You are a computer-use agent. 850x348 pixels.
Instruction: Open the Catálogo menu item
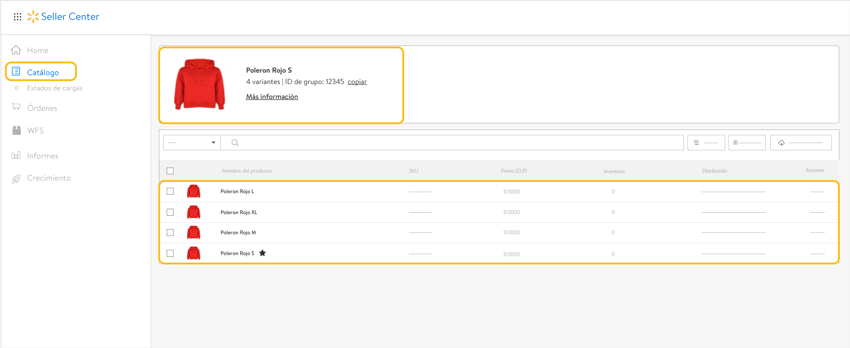42,72
